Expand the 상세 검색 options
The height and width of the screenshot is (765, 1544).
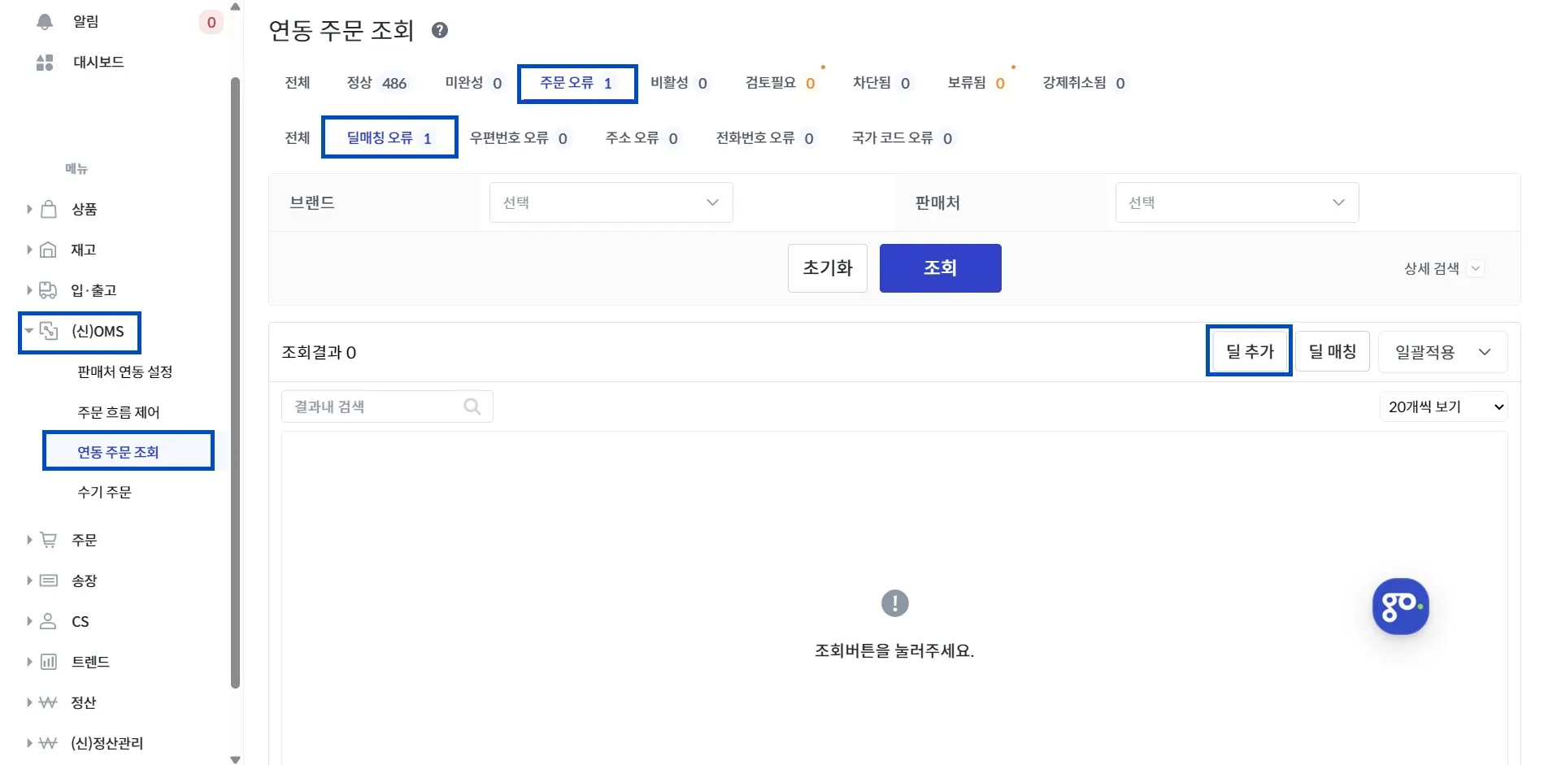pos(1444,268)
